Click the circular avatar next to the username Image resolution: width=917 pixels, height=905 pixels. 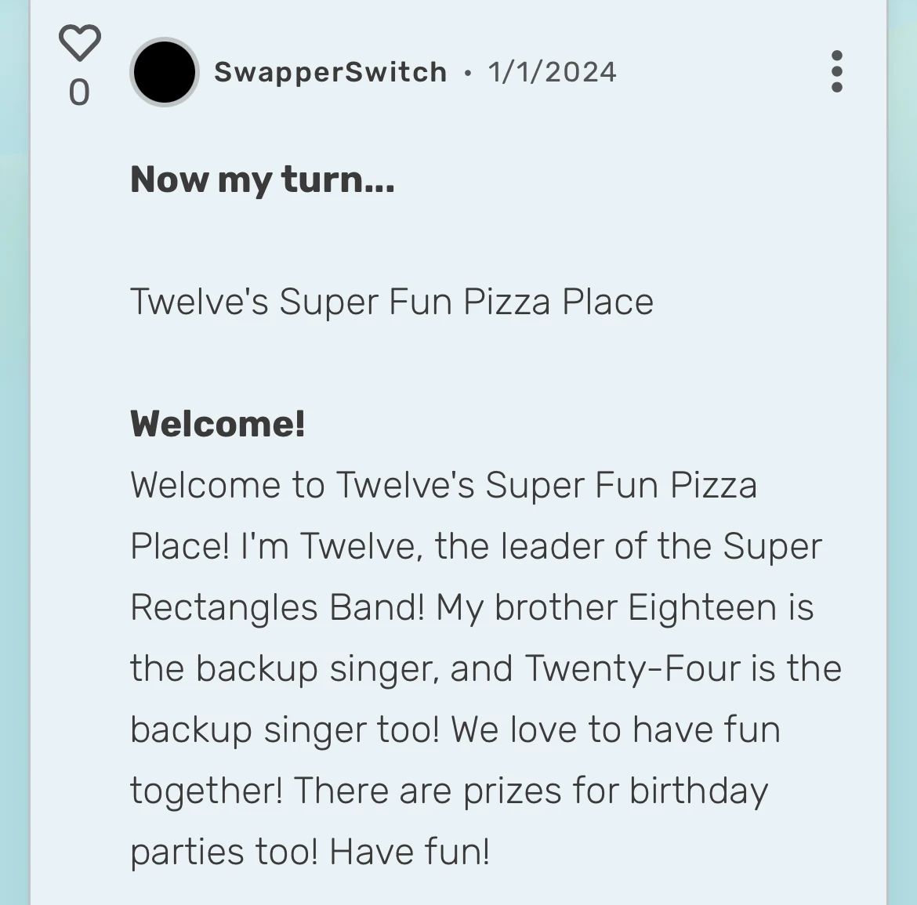pyautogui.click(x=164, y=71)
